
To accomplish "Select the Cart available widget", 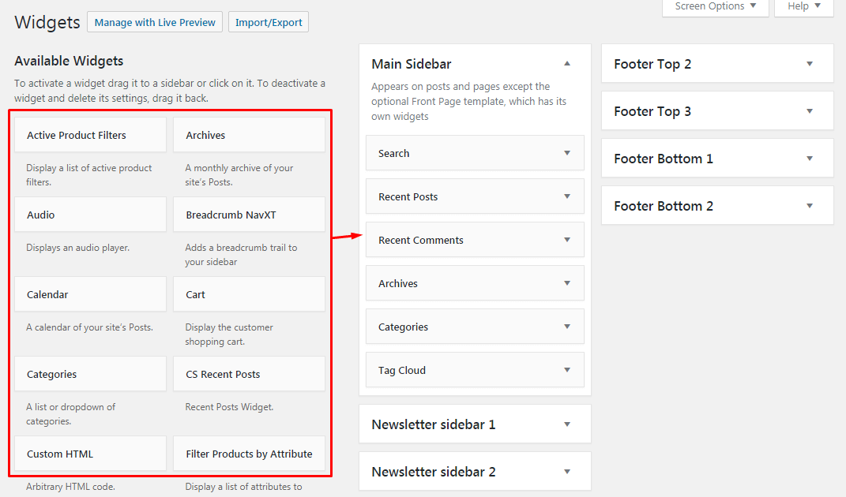I will click(x=249, y=294).
